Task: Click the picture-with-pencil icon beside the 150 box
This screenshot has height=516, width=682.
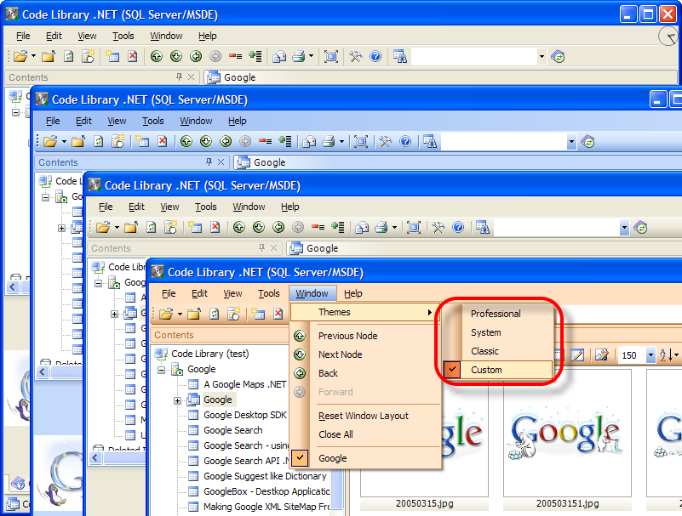Action: [601, 355]
